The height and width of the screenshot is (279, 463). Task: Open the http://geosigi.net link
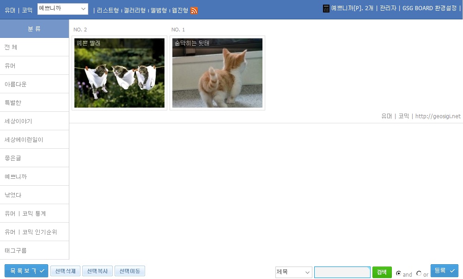pos(438,116)
